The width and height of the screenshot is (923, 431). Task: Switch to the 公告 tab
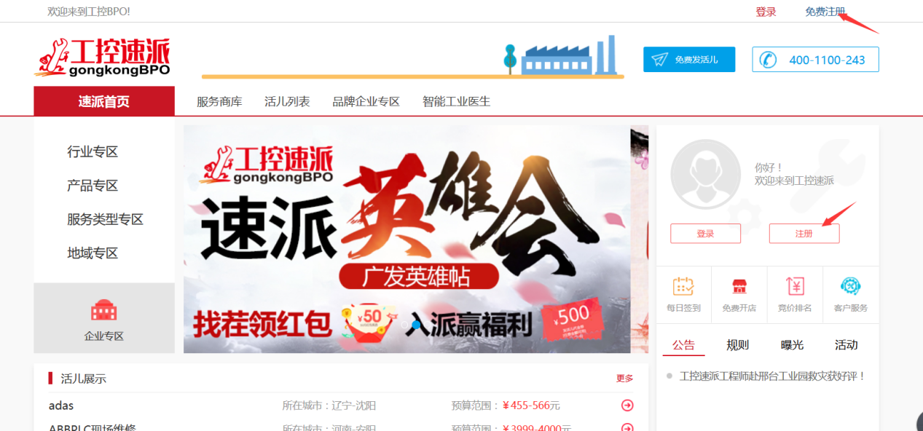(x=683, y=345)
